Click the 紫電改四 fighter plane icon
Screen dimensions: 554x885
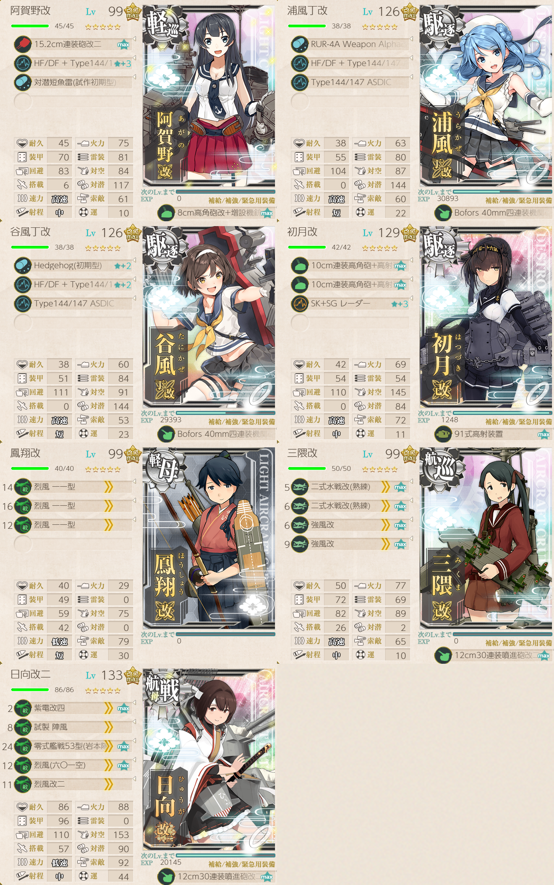coord(23,708)
